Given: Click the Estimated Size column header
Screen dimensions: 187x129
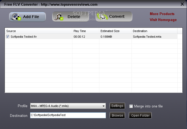Looking at the screenshot, I should (115, 31).
